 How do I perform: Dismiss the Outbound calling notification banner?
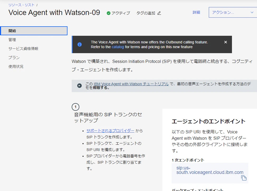pos(226,42)
